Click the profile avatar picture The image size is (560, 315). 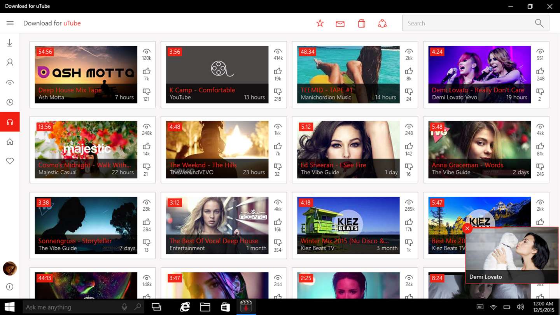10,268
